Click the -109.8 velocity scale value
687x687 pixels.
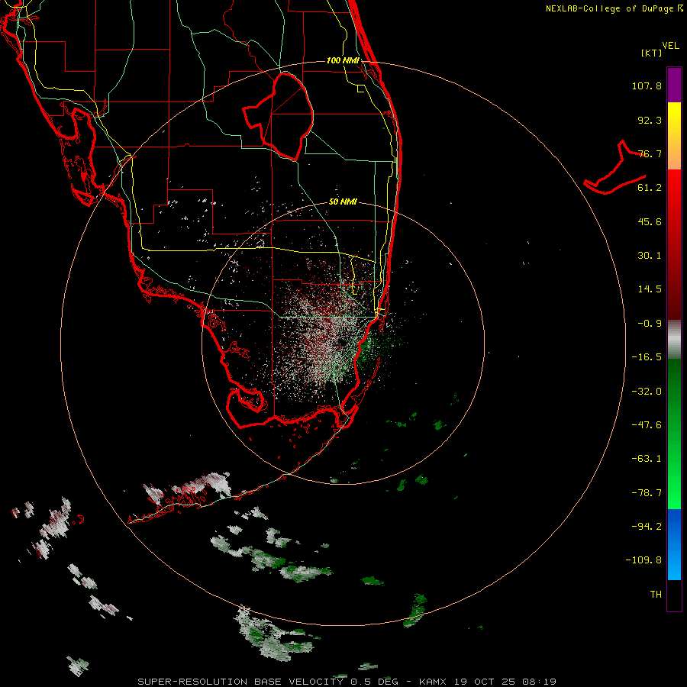click(x=643, y=560)
